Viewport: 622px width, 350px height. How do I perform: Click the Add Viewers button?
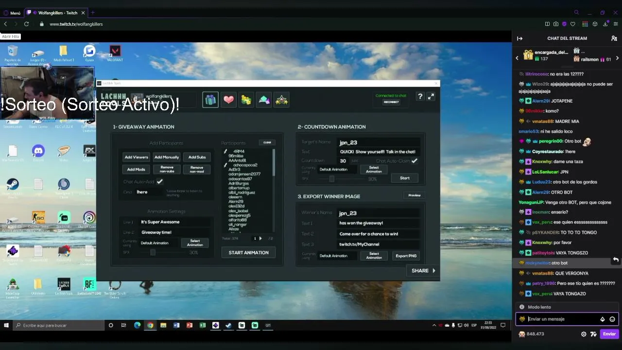click(x=137, y=157)
